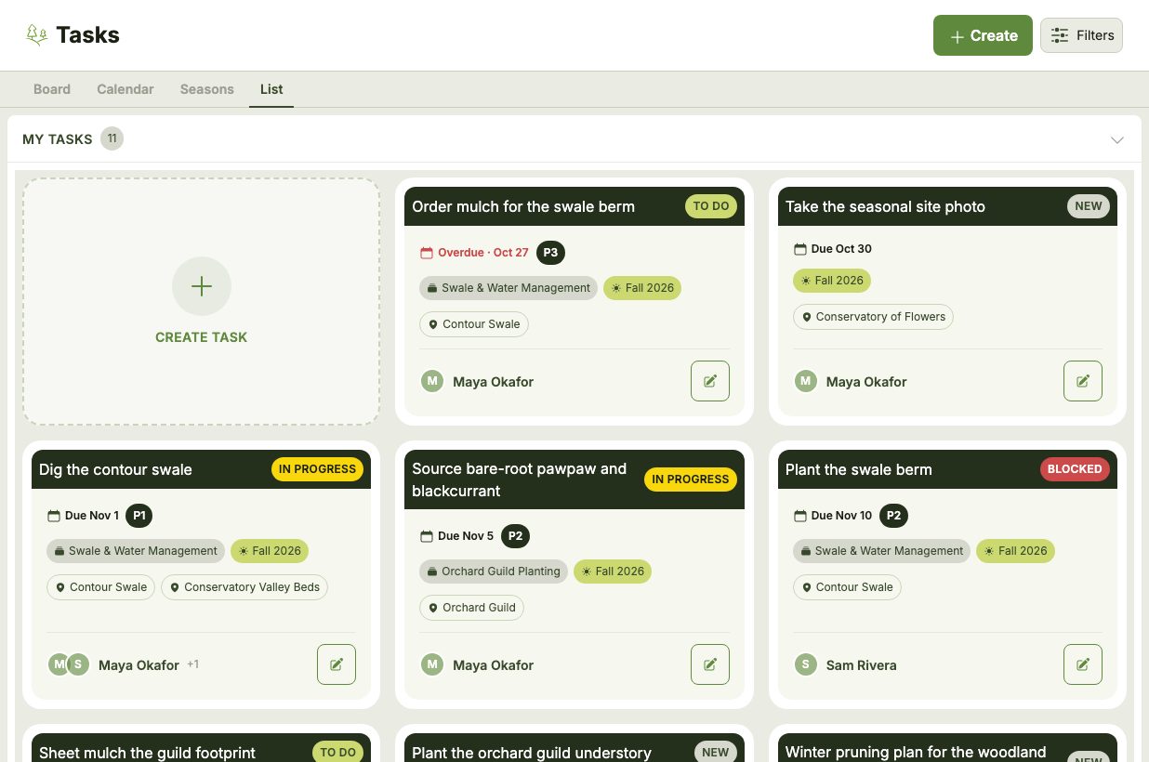The width and height of the screenshot is (1149, 762).
Task: Switch to the Board tab
Action: tap(52, 89)
